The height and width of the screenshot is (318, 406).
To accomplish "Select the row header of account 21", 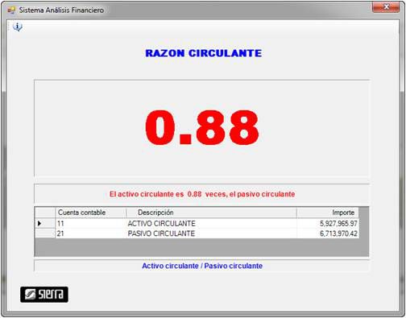I will pyautogui.click(x=45, y=233).
